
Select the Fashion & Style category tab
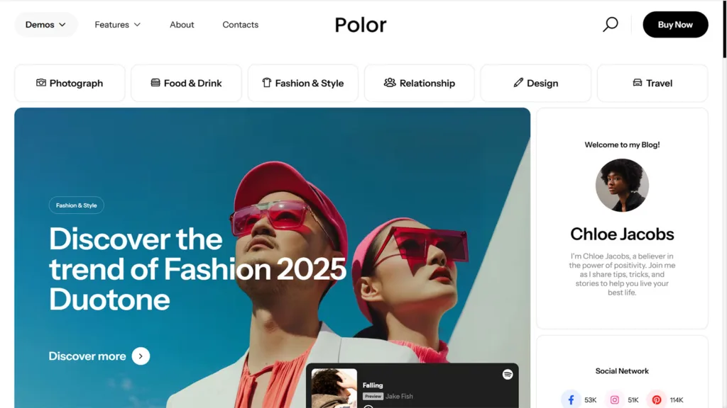[302, 84]
